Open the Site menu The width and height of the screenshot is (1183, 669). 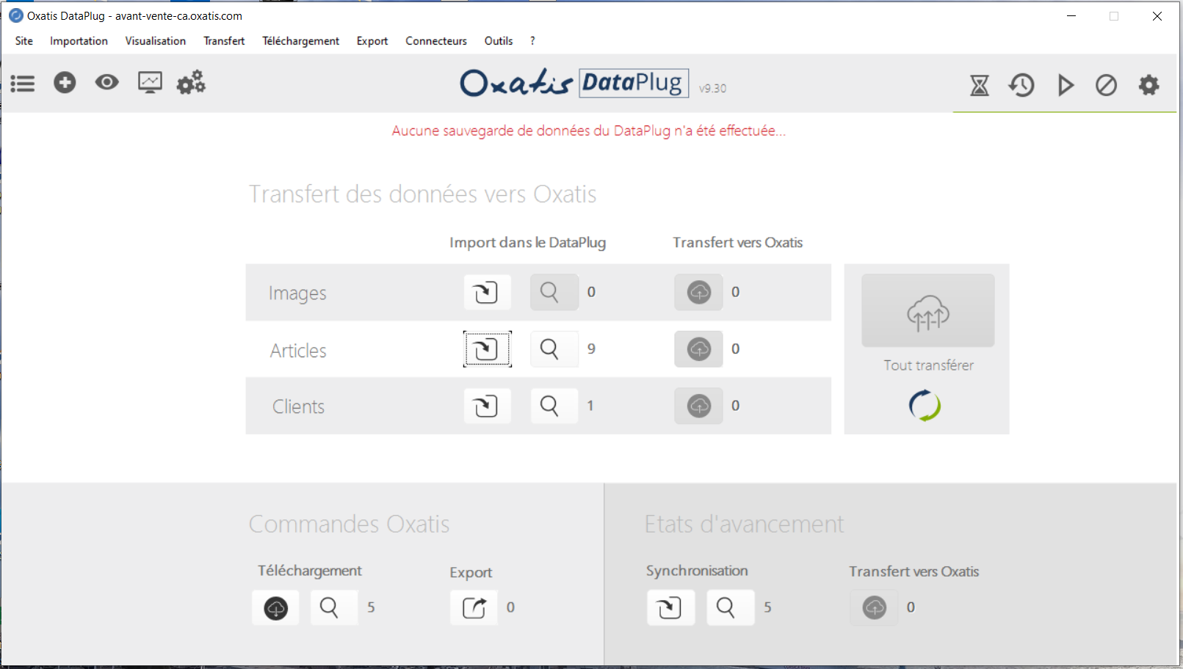(24, 41)
